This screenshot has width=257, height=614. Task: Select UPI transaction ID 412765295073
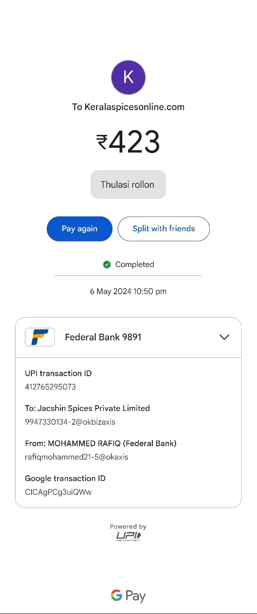tap(50, 387)
